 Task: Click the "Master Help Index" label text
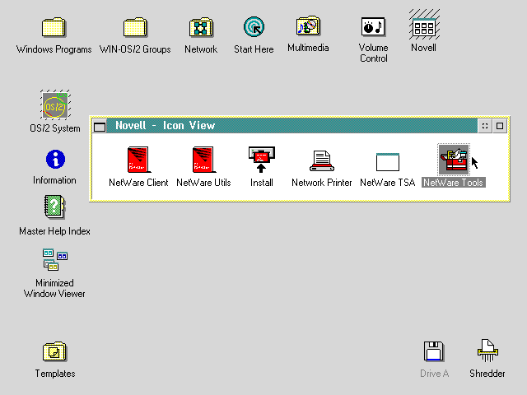[x=55, y=231]
